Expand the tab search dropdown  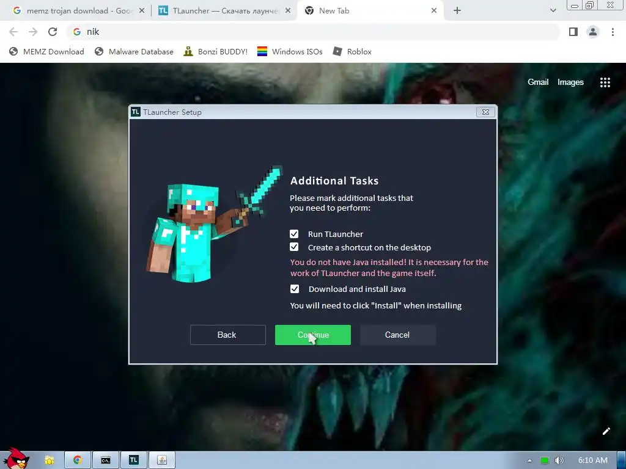pyautogui.click(x=553, y=11)
